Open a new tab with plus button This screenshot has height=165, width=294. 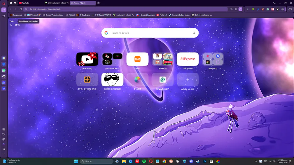(98, 3)
